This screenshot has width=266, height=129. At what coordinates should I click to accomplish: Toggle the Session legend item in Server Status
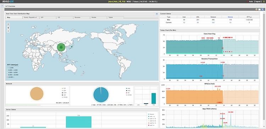click(151, 114)
